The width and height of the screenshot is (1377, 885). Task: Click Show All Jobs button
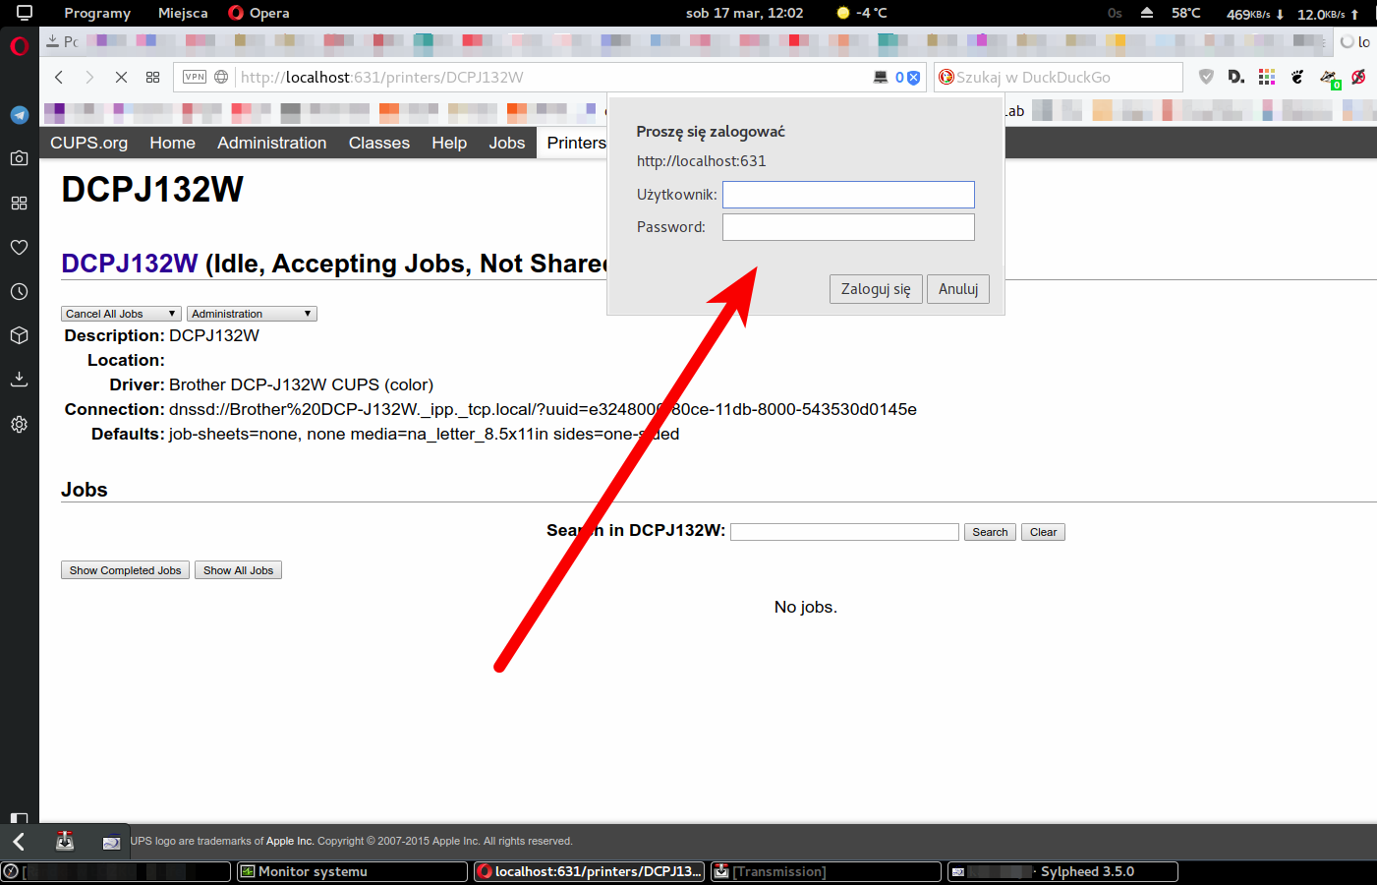coord(238,570)
